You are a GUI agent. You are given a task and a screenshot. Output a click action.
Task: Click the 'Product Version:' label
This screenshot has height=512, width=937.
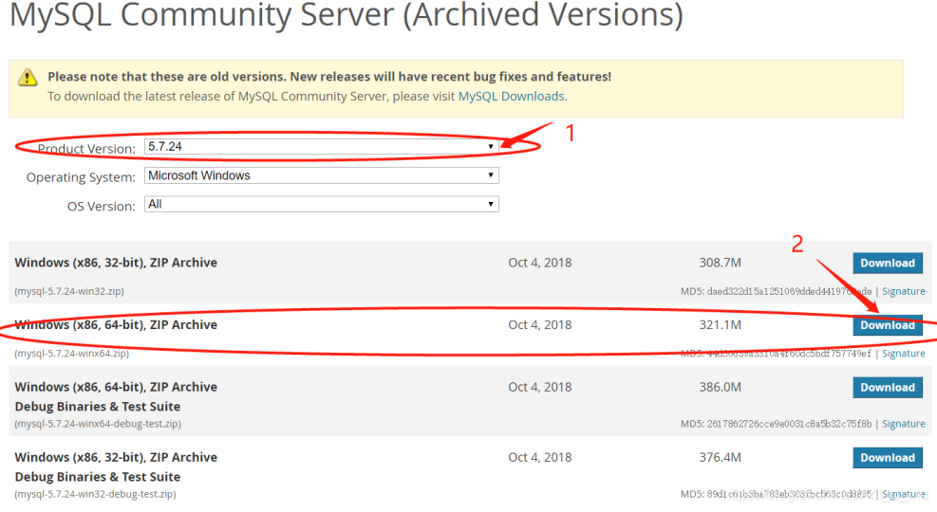tap(86, 149)
